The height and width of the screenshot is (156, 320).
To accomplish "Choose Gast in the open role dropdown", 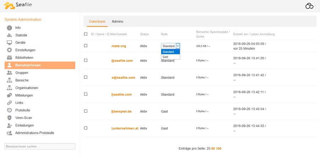I will pyautogui.click(x=171, y=57).
